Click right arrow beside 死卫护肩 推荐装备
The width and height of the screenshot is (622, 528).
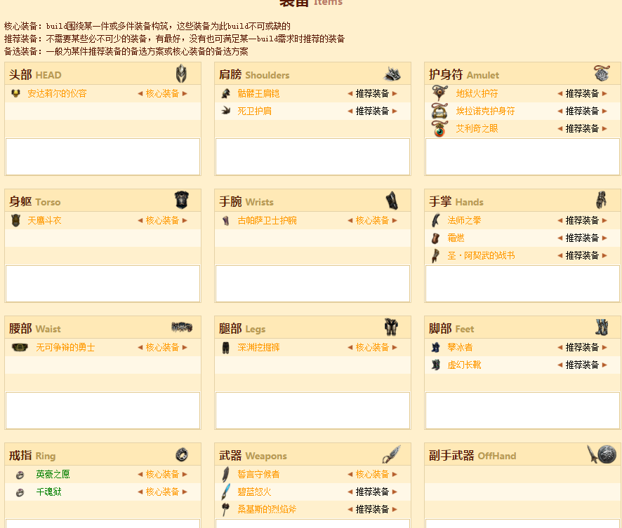(x=395, y=111)
